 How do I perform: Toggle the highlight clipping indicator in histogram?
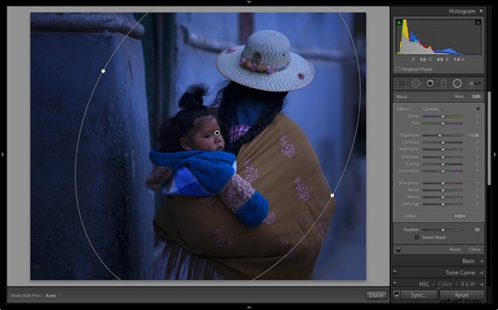(x=478, y=22)
